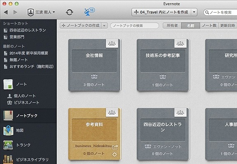Focus the ノートを検索 search field
Screen dimensions: 237x164
click(x=221, y=12)
